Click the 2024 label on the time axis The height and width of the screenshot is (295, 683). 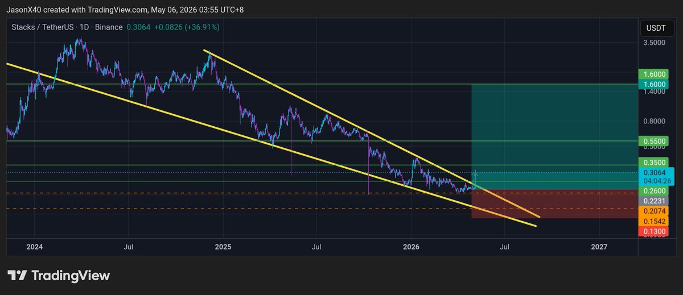pos(35,247)
